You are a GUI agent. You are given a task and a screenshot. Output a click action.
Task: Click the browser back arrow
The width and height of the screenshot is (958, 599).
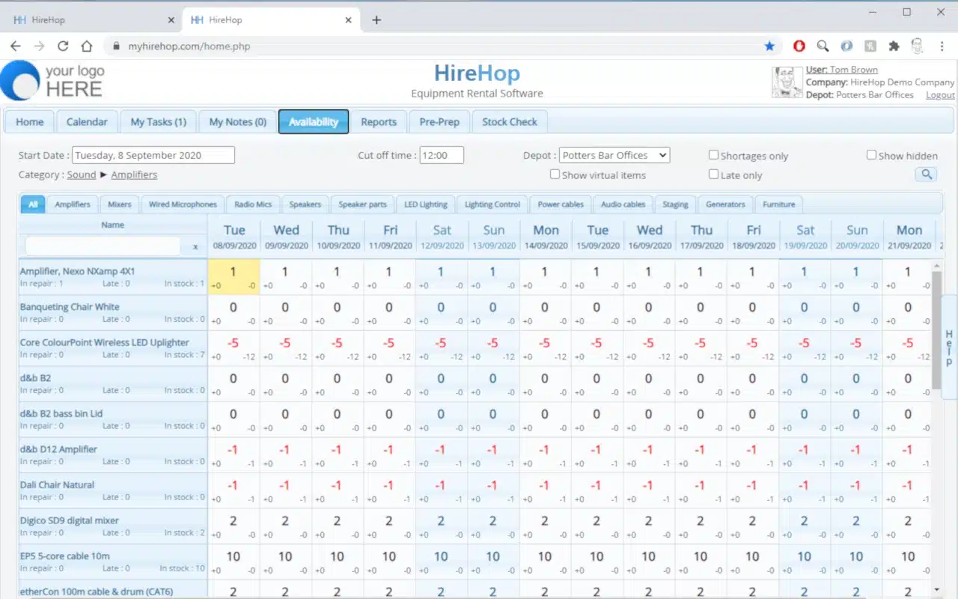(15, 46)
